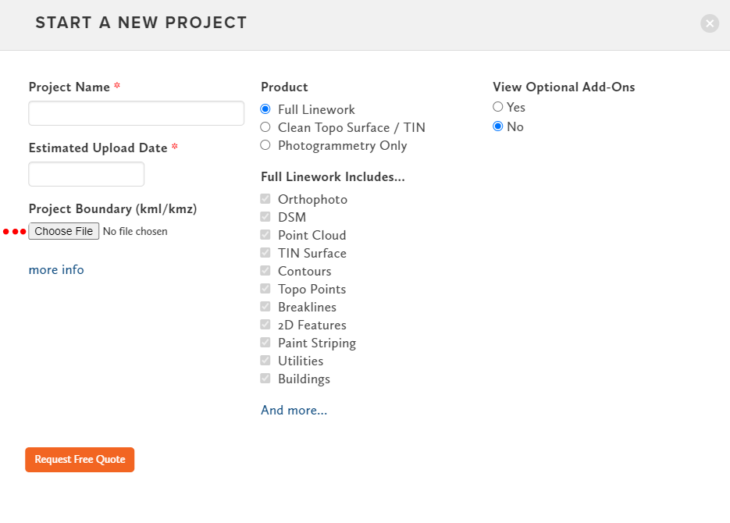Click the Project Name text field
The width and height of the screenshot is (730, 523).
coord(136,113)
